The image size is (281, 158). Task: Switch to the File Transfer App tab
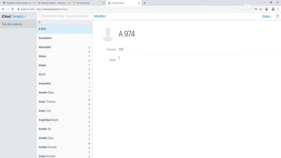pyautogui.click(x=88, y=3)
